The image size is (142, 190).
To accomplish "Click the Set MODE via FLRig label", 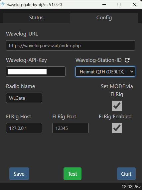I will [x=117, y=90].
